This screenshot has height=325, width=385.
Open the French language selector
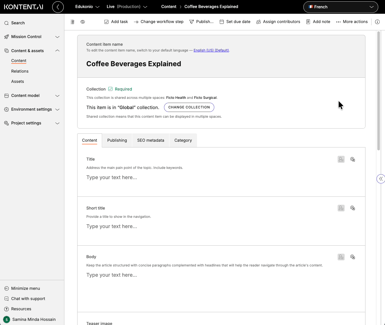[340, 7]
